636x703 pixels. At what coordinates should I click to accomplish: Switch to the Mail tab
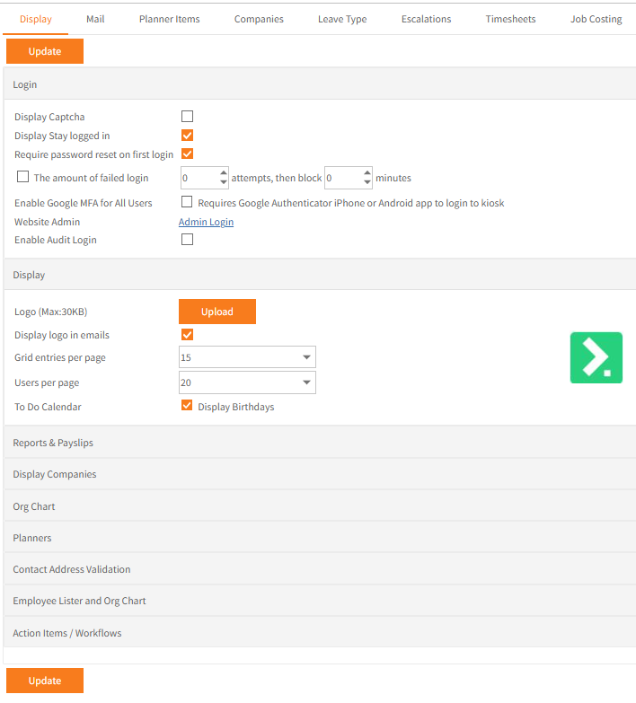tap(95, 19)
